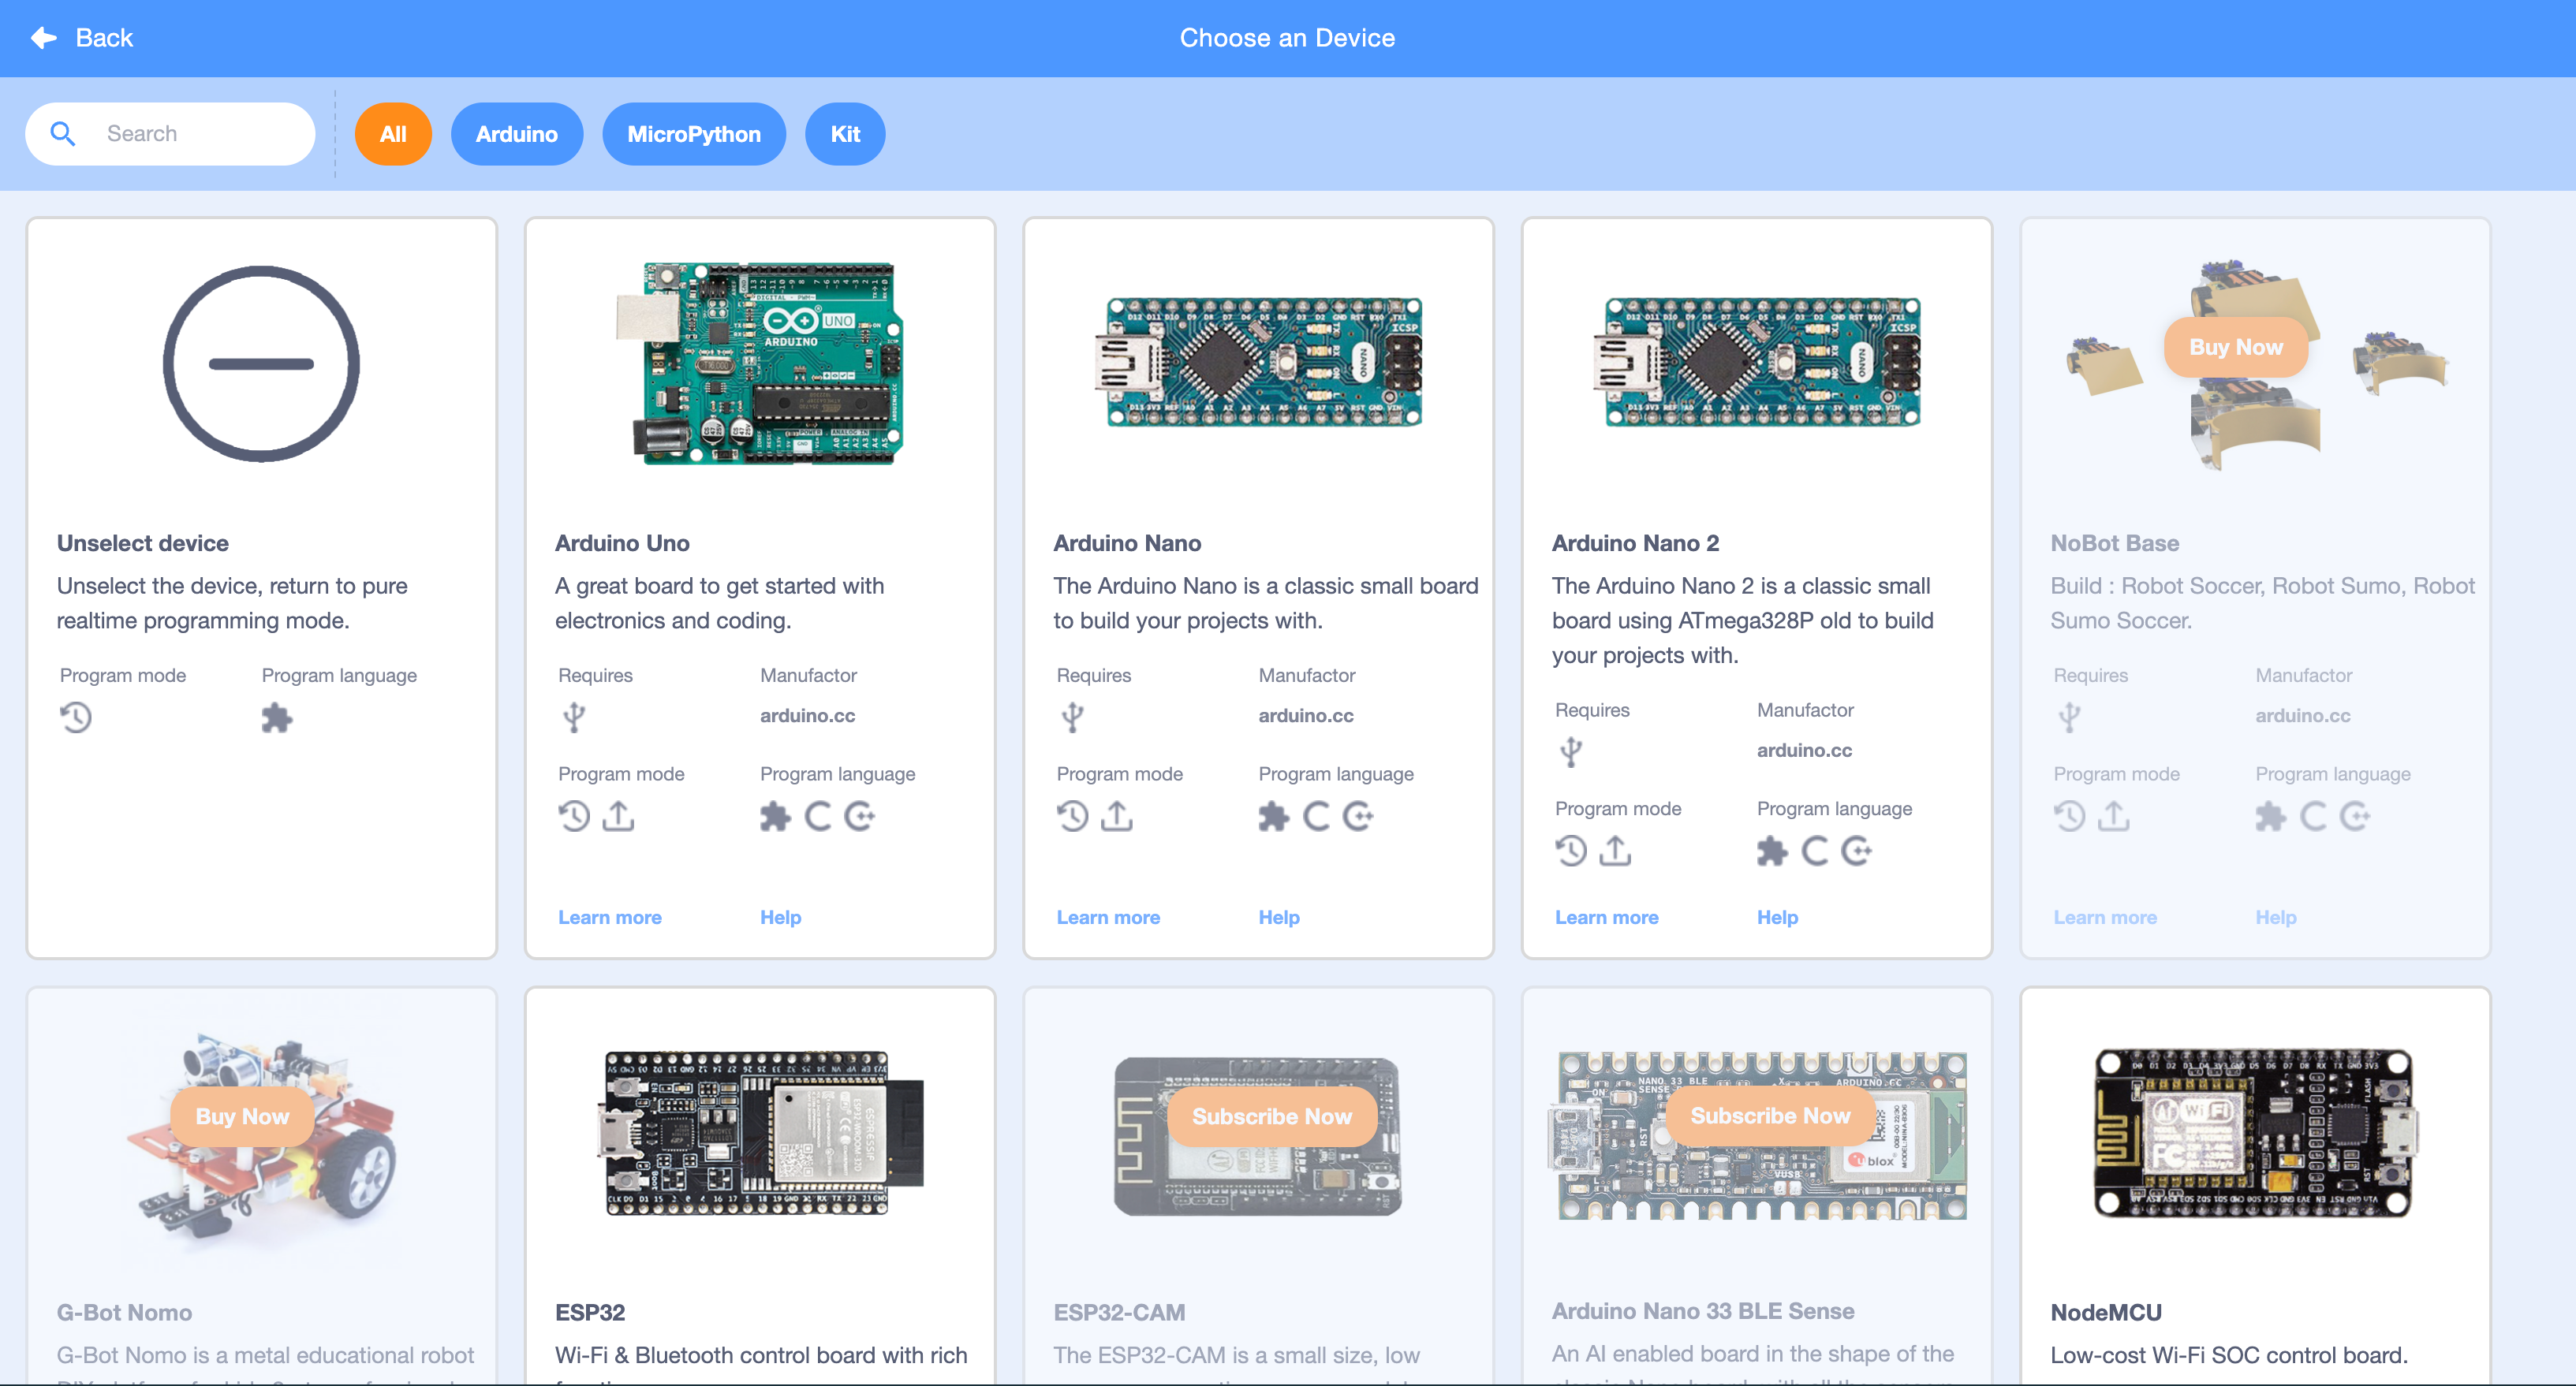Click C language icon on Arduino Nano card
The height and width of the screenshot is (1386, 2576).
1316,817
